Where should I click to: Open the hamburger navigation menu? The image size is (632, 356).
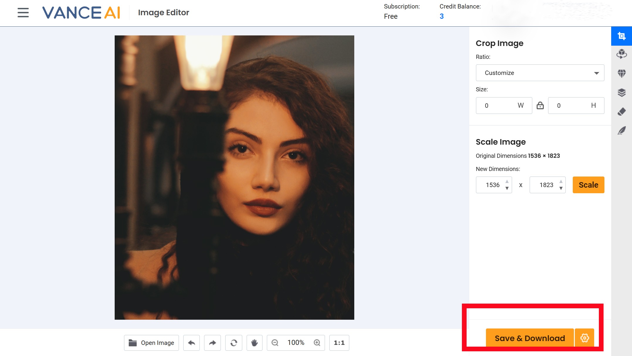click(22, 13)
